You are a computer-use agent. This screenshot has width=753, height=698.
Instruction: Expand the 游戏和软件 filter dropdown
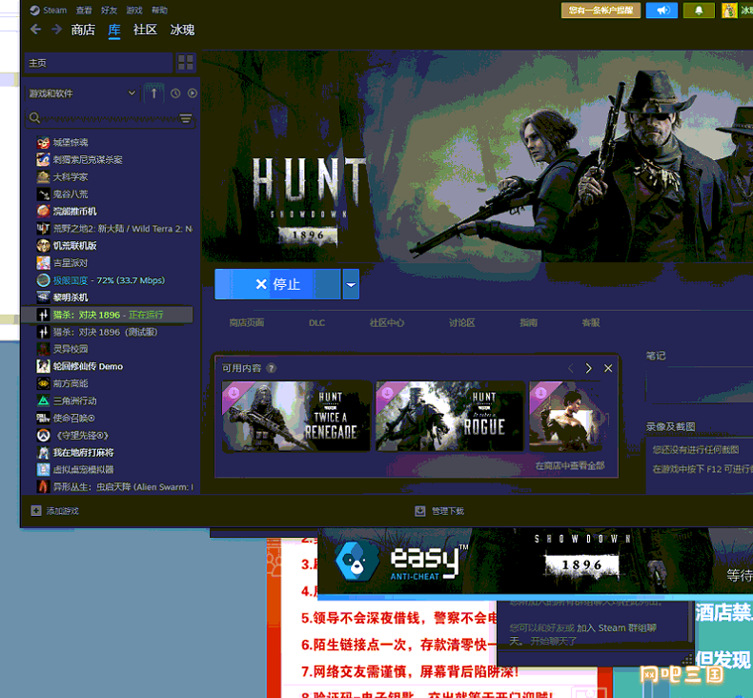[x=82, y=93]
